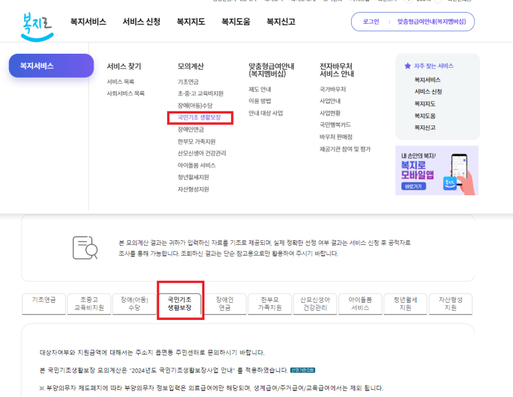Open 국가바우처 link
This screenshot has height=397, width=513.
[332, 89]
